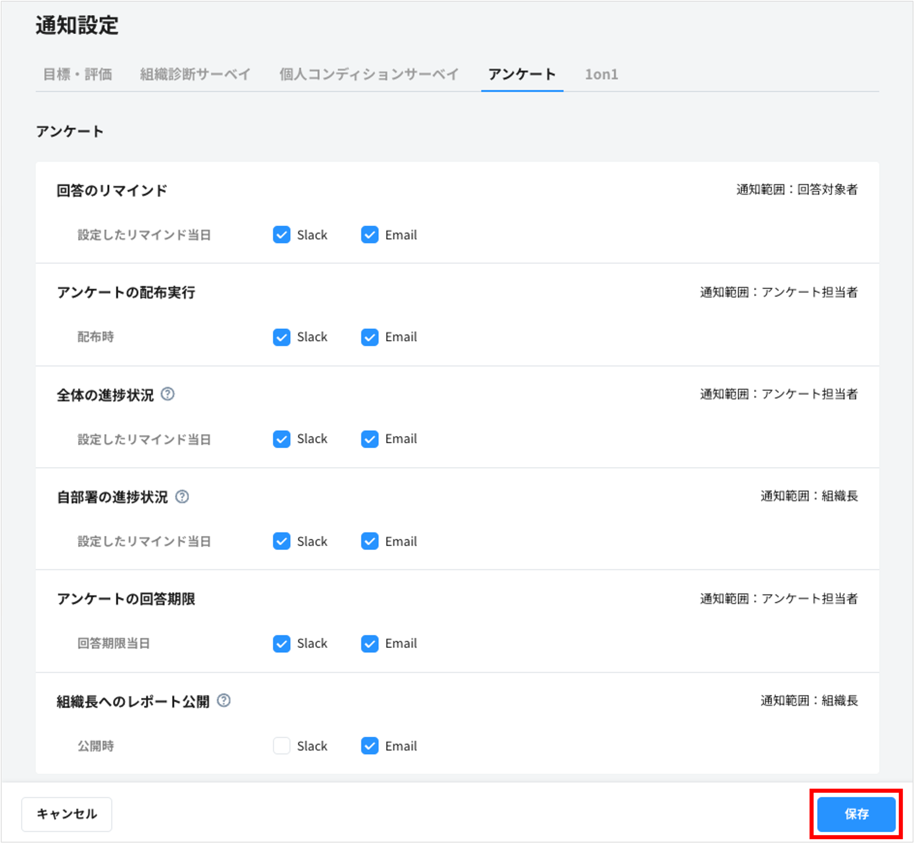Switch to the 組織診断サーベイ tab

(x=194, y=74)
